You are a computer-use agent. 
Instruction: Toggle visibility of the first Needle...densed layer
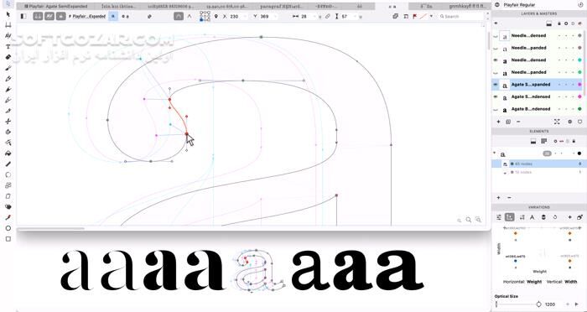tap(496, 36)
